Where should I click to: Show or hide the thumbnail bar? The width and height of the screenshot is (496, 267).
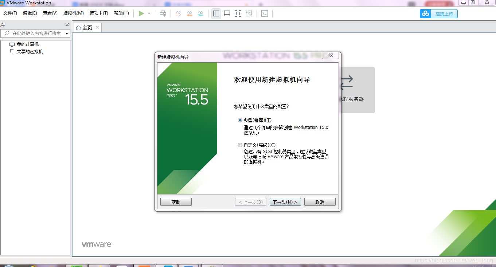coord(227,13)
